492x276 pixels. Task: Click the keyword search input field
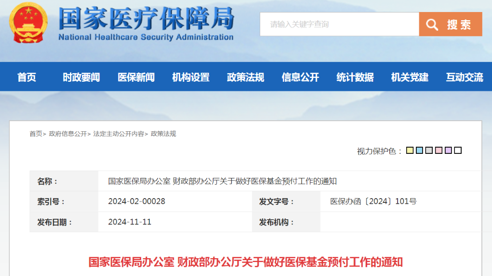(x=339, y=24)
